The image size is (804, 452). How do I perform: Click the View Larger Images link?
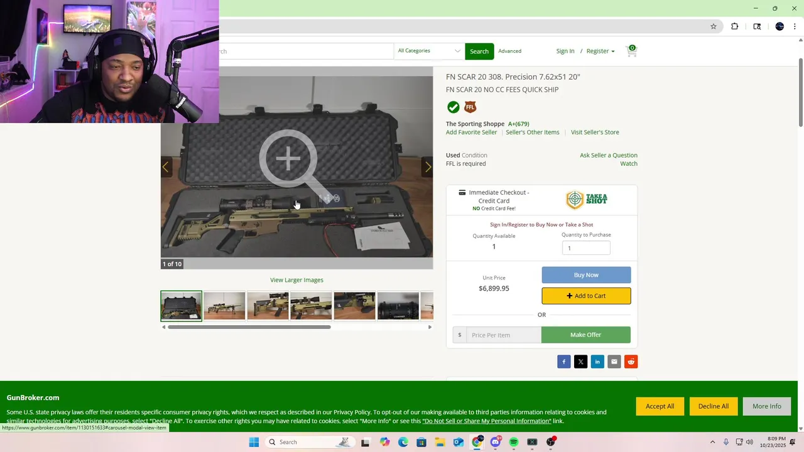click(x=296, y=280)
